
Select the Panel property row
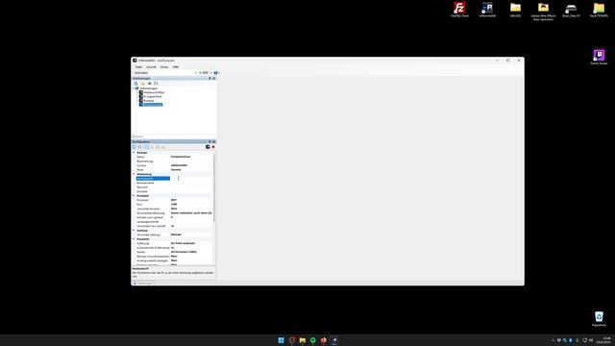click(x=174, y=170)
